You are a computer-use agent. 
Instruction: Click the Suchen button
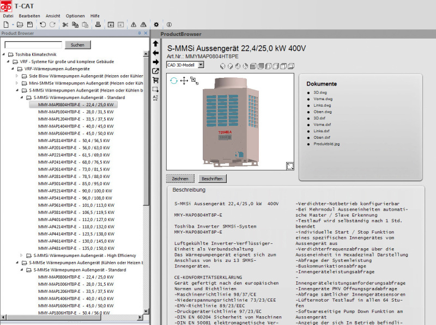coord(77,45)
